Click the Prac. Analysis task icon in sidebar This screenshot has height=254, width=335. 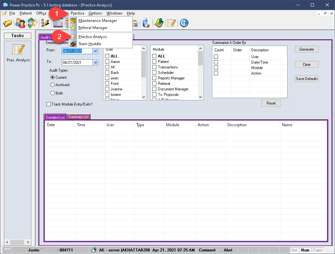pos(18,49)
